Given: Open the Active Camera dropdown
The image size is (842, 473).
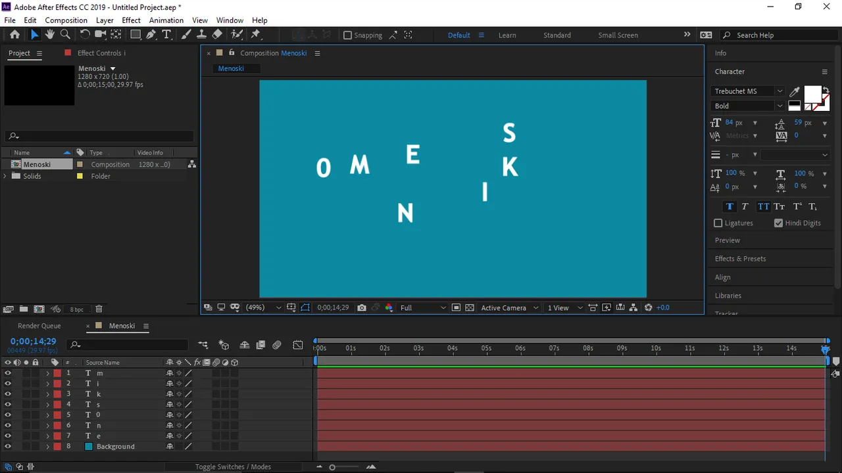Looking at the screenshot, I should tap(510, 307).
